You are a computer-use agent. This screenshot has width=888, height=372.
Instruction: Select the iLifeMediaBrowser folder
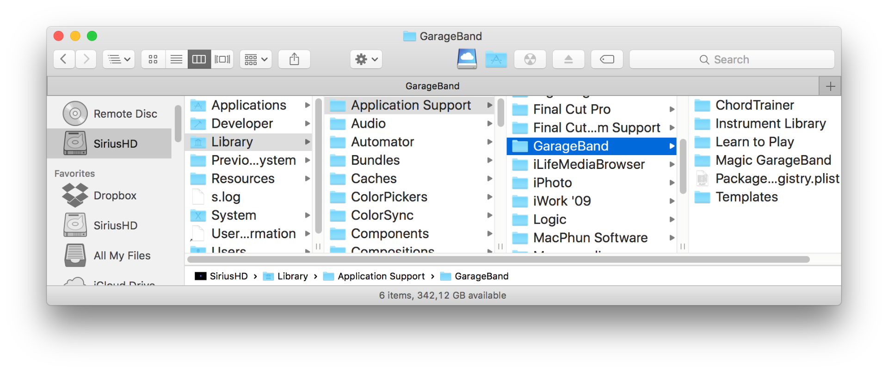592,164
